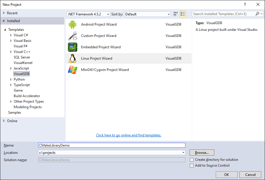Viewport: 265px width, 180px height.
Task: Select the Android Project Wizard icon
Action: 73,24
